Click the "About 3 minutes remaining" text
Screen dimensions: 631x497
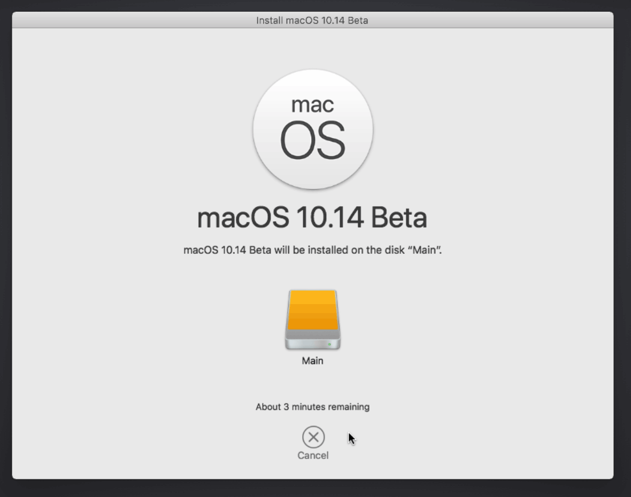[x=313, y=407]
